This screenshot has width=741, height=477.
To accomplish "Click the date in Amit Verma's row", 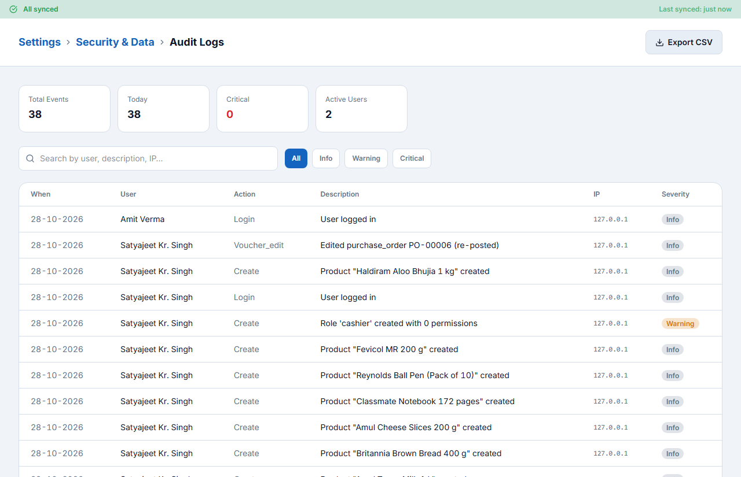I will 57,219.
